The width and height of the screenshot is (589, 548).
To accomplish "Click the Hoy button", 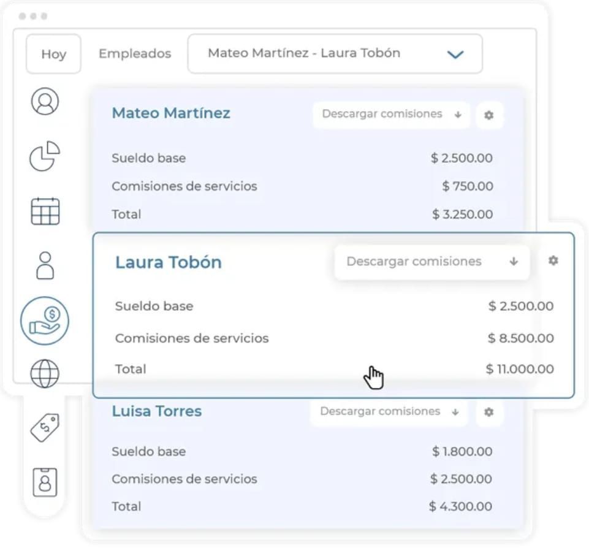I will click(x=54, y=54).
